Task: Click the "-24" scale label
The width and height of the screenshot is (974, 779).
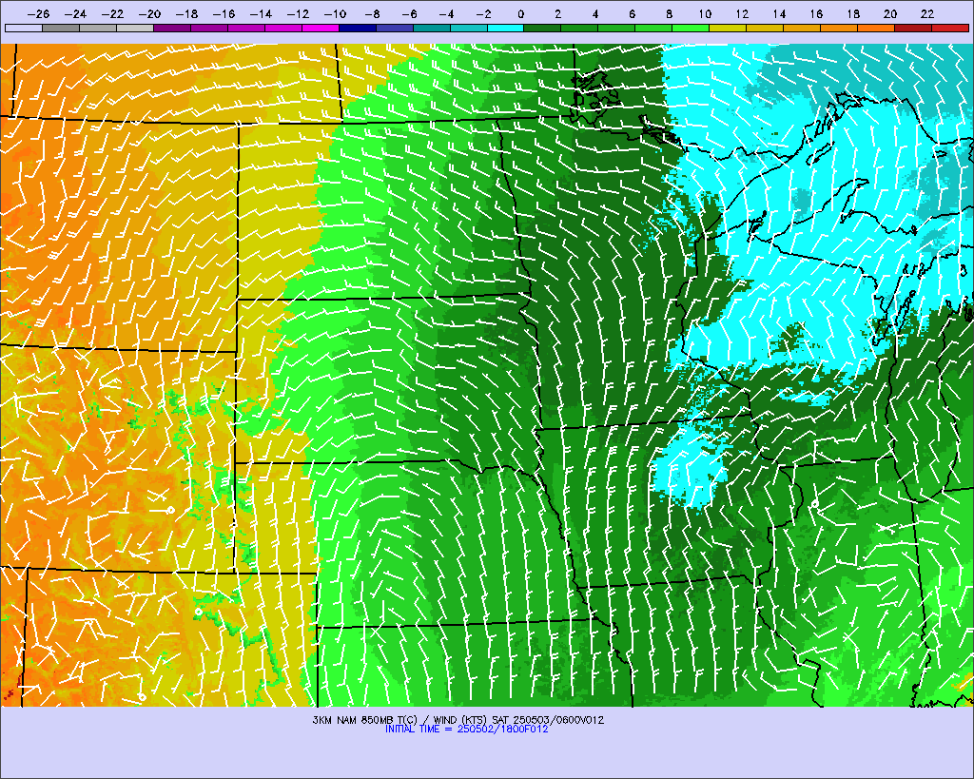Action: [75, 13]
